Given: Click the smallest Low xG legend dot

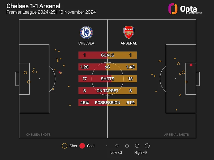Looking at the screenshot, I should (107, 146).
